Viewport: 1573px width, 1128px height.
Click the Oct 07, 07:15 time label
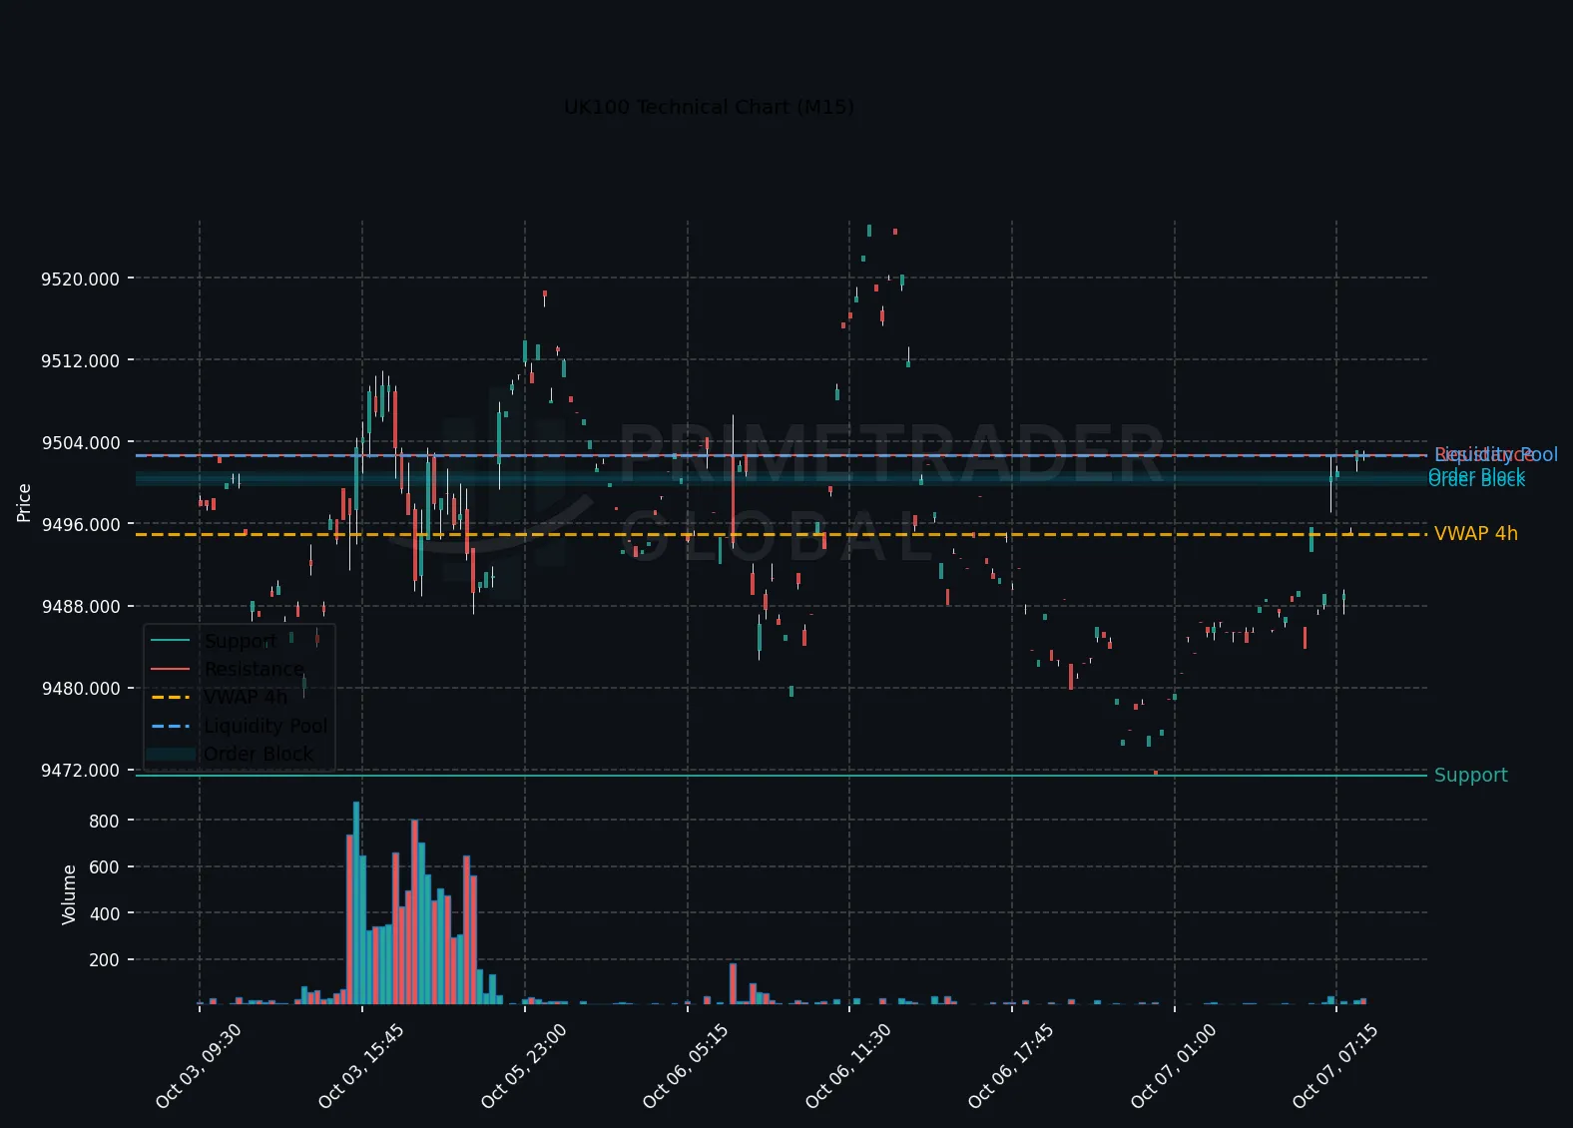[x=1335, y=1066]
